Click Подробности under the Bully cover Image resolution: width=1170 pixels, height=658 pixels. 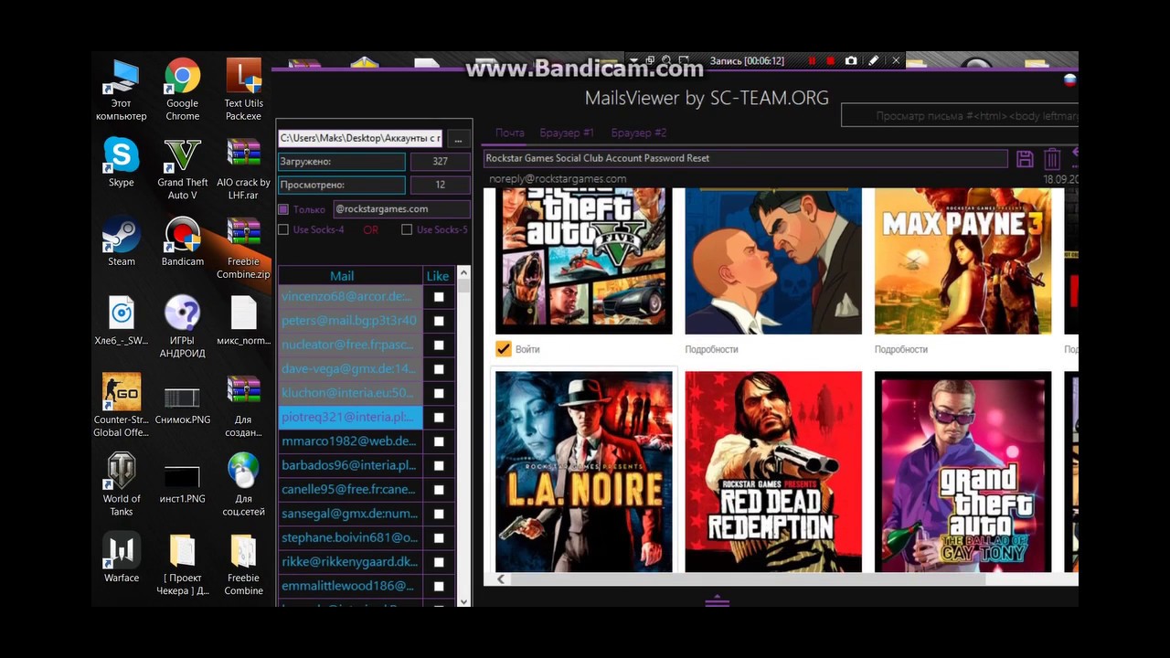(711, 349)
